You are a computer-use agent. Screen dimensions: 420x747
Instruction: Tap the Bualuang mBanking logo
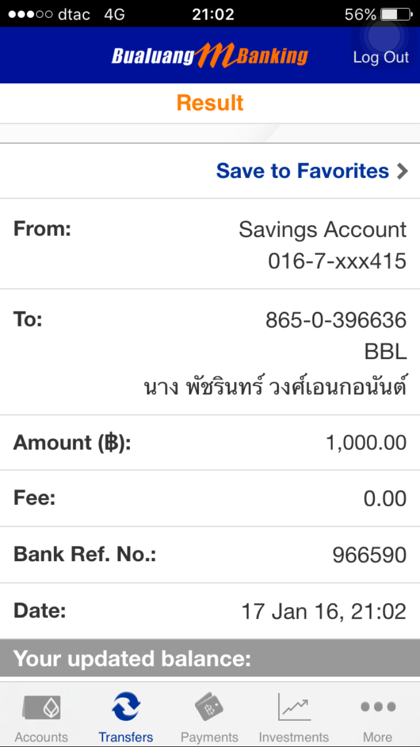tap(210, 56)
